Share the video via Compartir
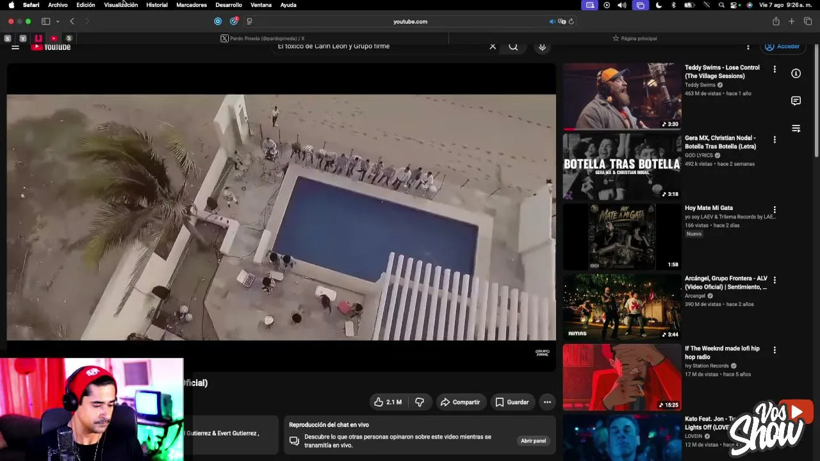Screen dimensions: 820x461 pyautogui.click(x=460, y=402)
